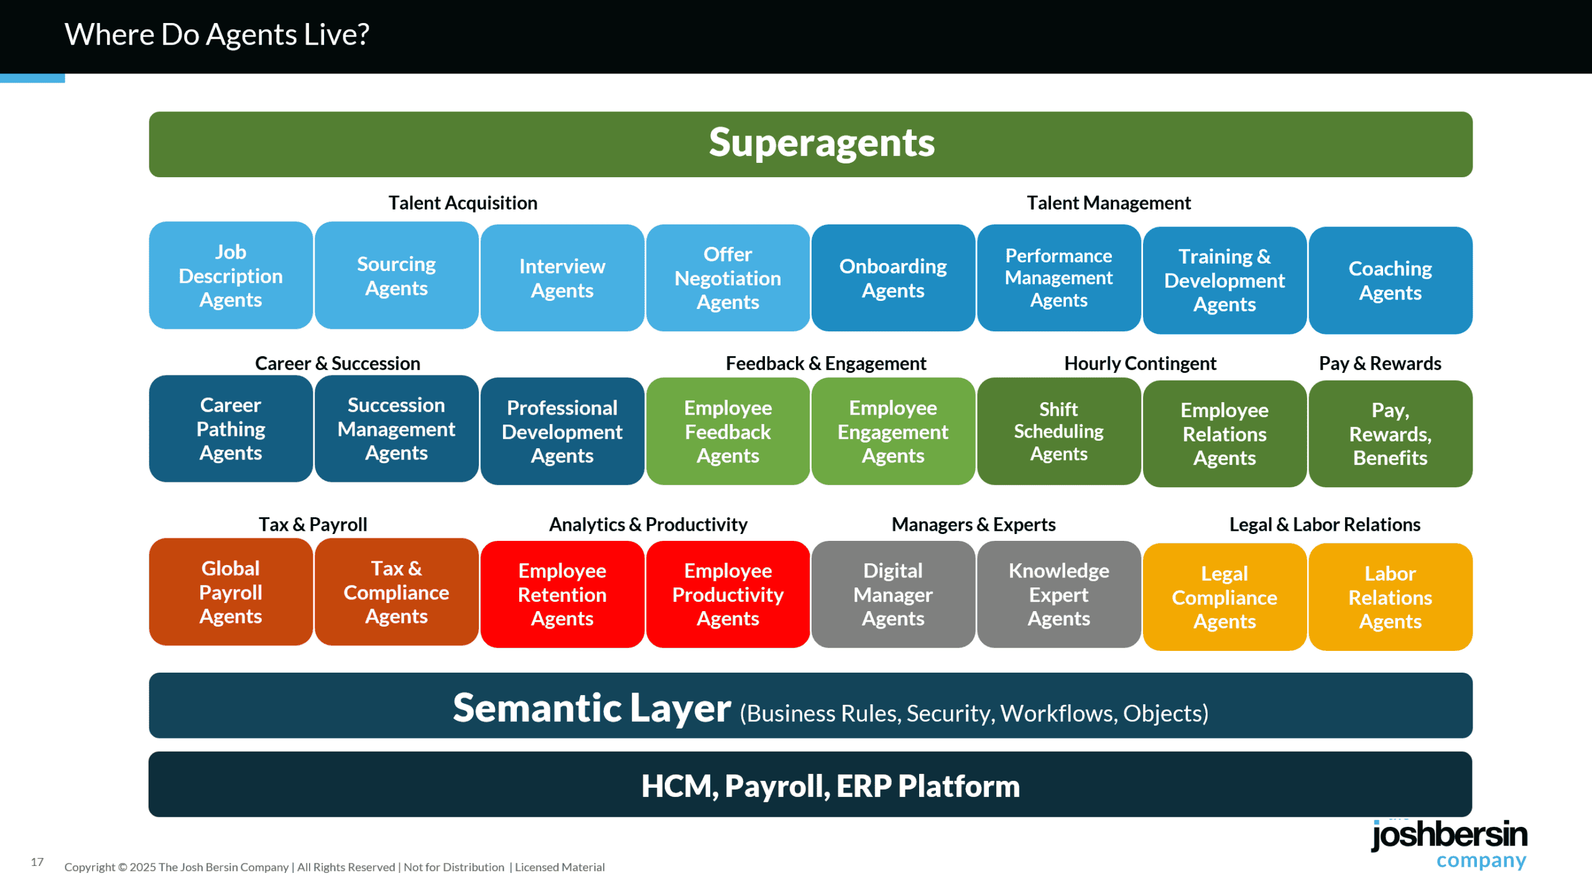Select the Job Description Agents box

(231, 276)
